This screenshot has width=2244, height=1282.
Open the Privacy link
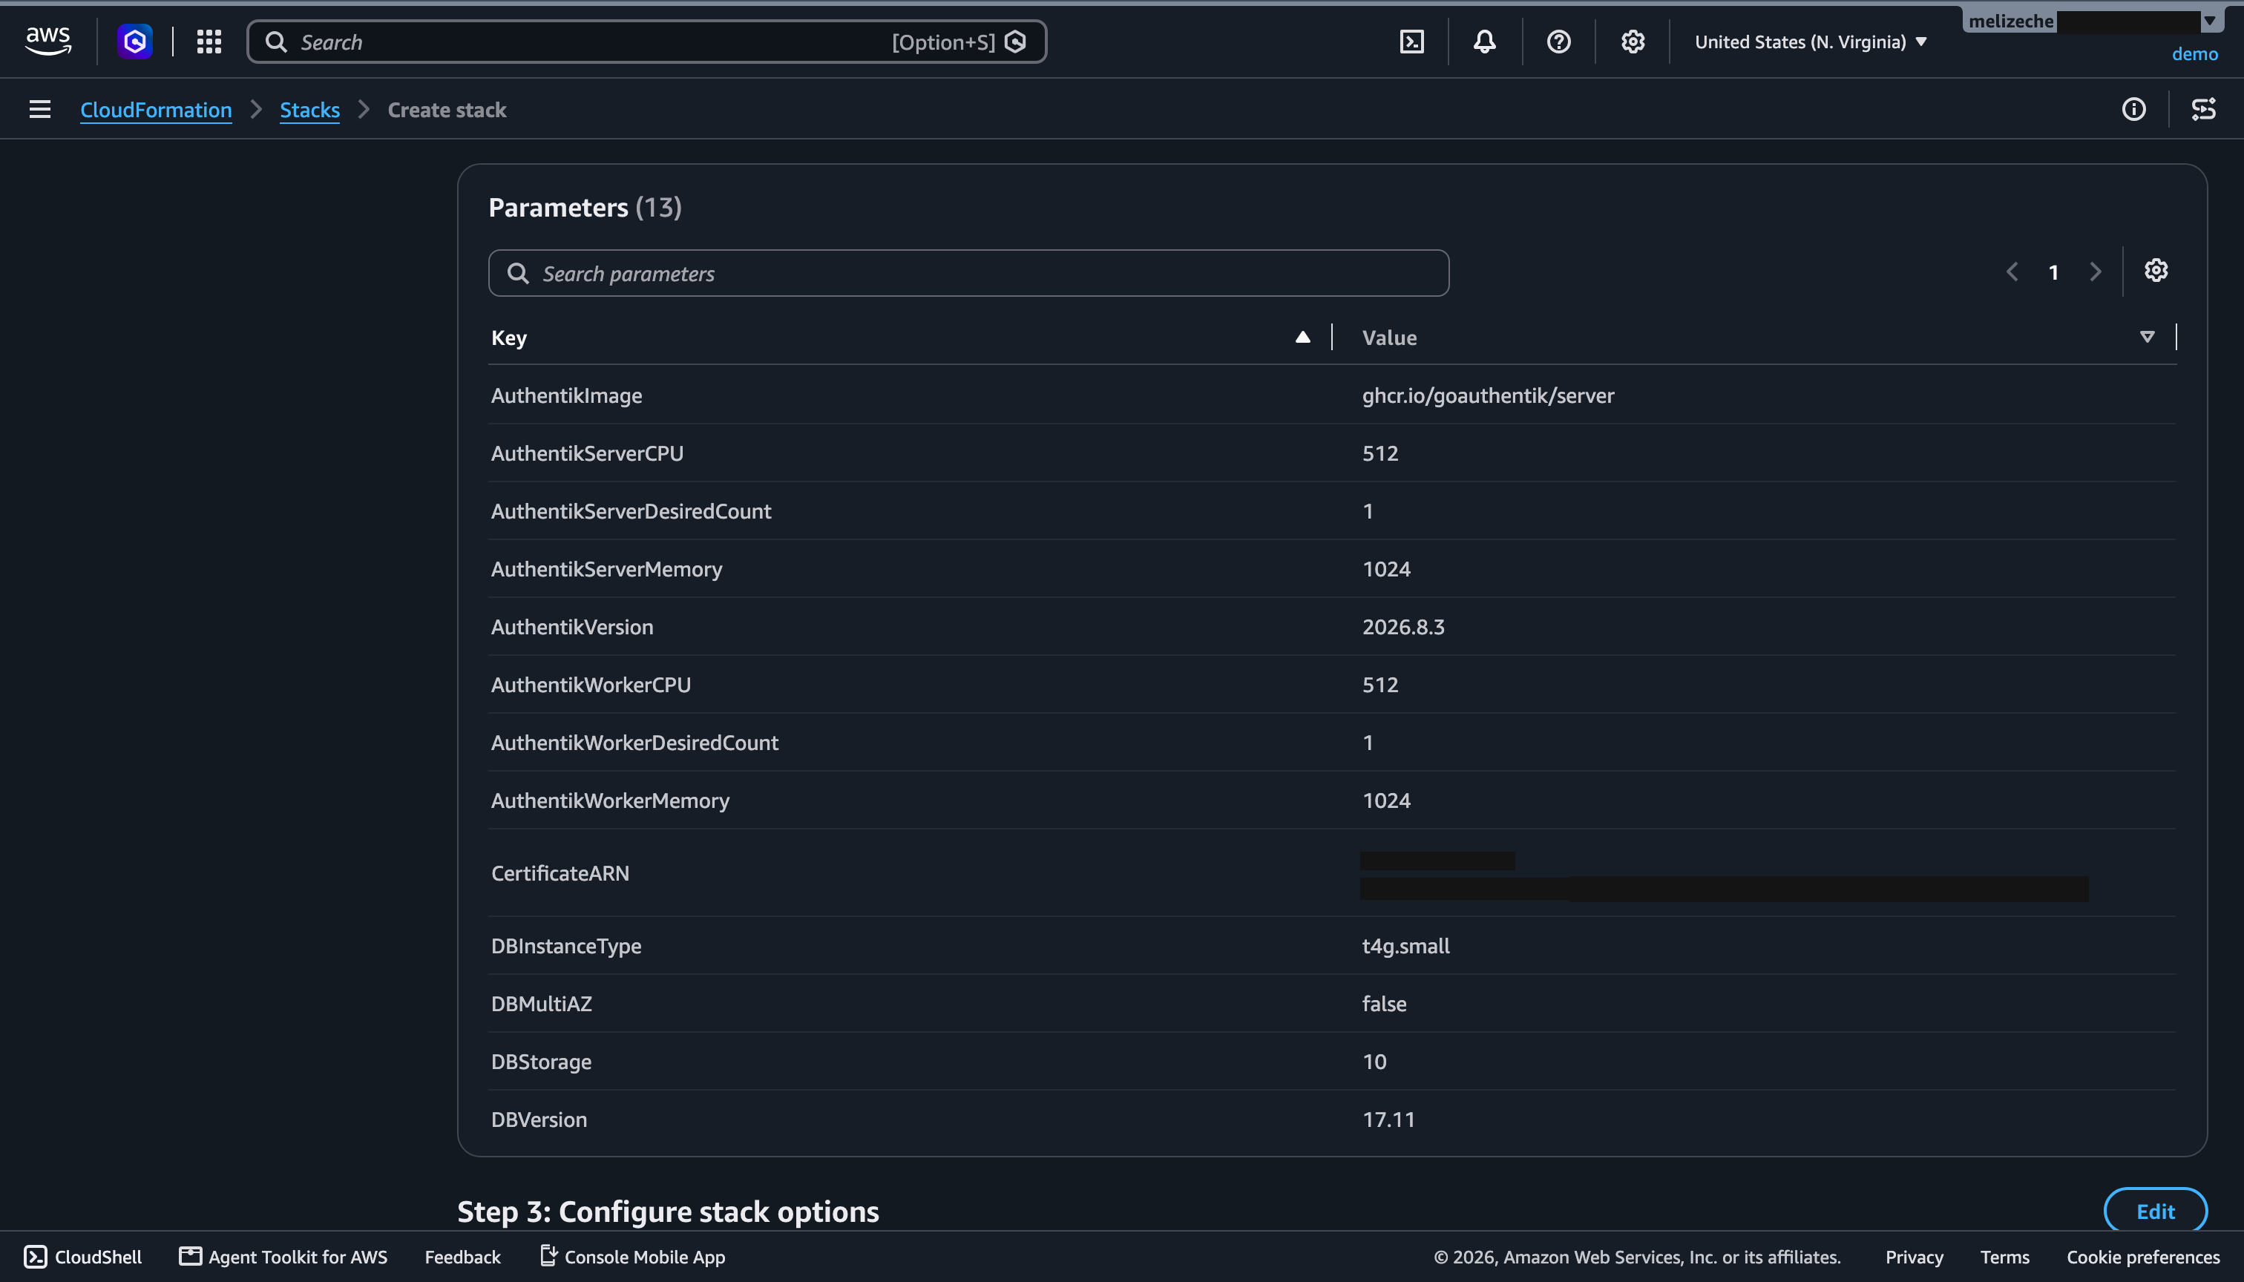coord(1914,1258)
